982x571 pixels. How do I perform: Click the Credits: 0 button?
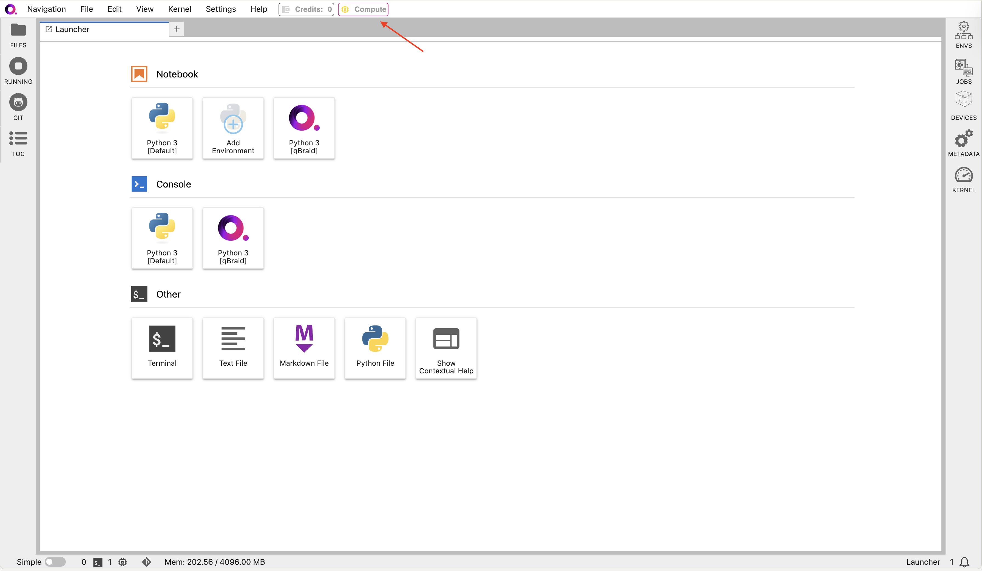[306, 9]
